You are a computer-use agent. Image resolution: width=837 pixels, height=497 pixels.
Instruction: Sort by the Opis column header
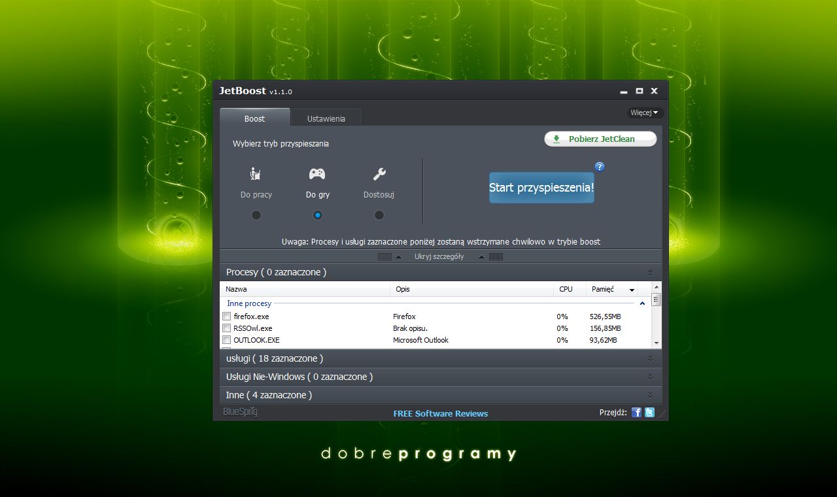(473, 289)
